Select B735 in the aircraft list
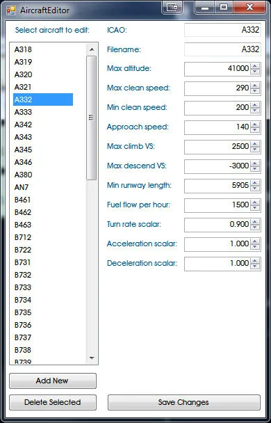 click(x=43, y=312)
